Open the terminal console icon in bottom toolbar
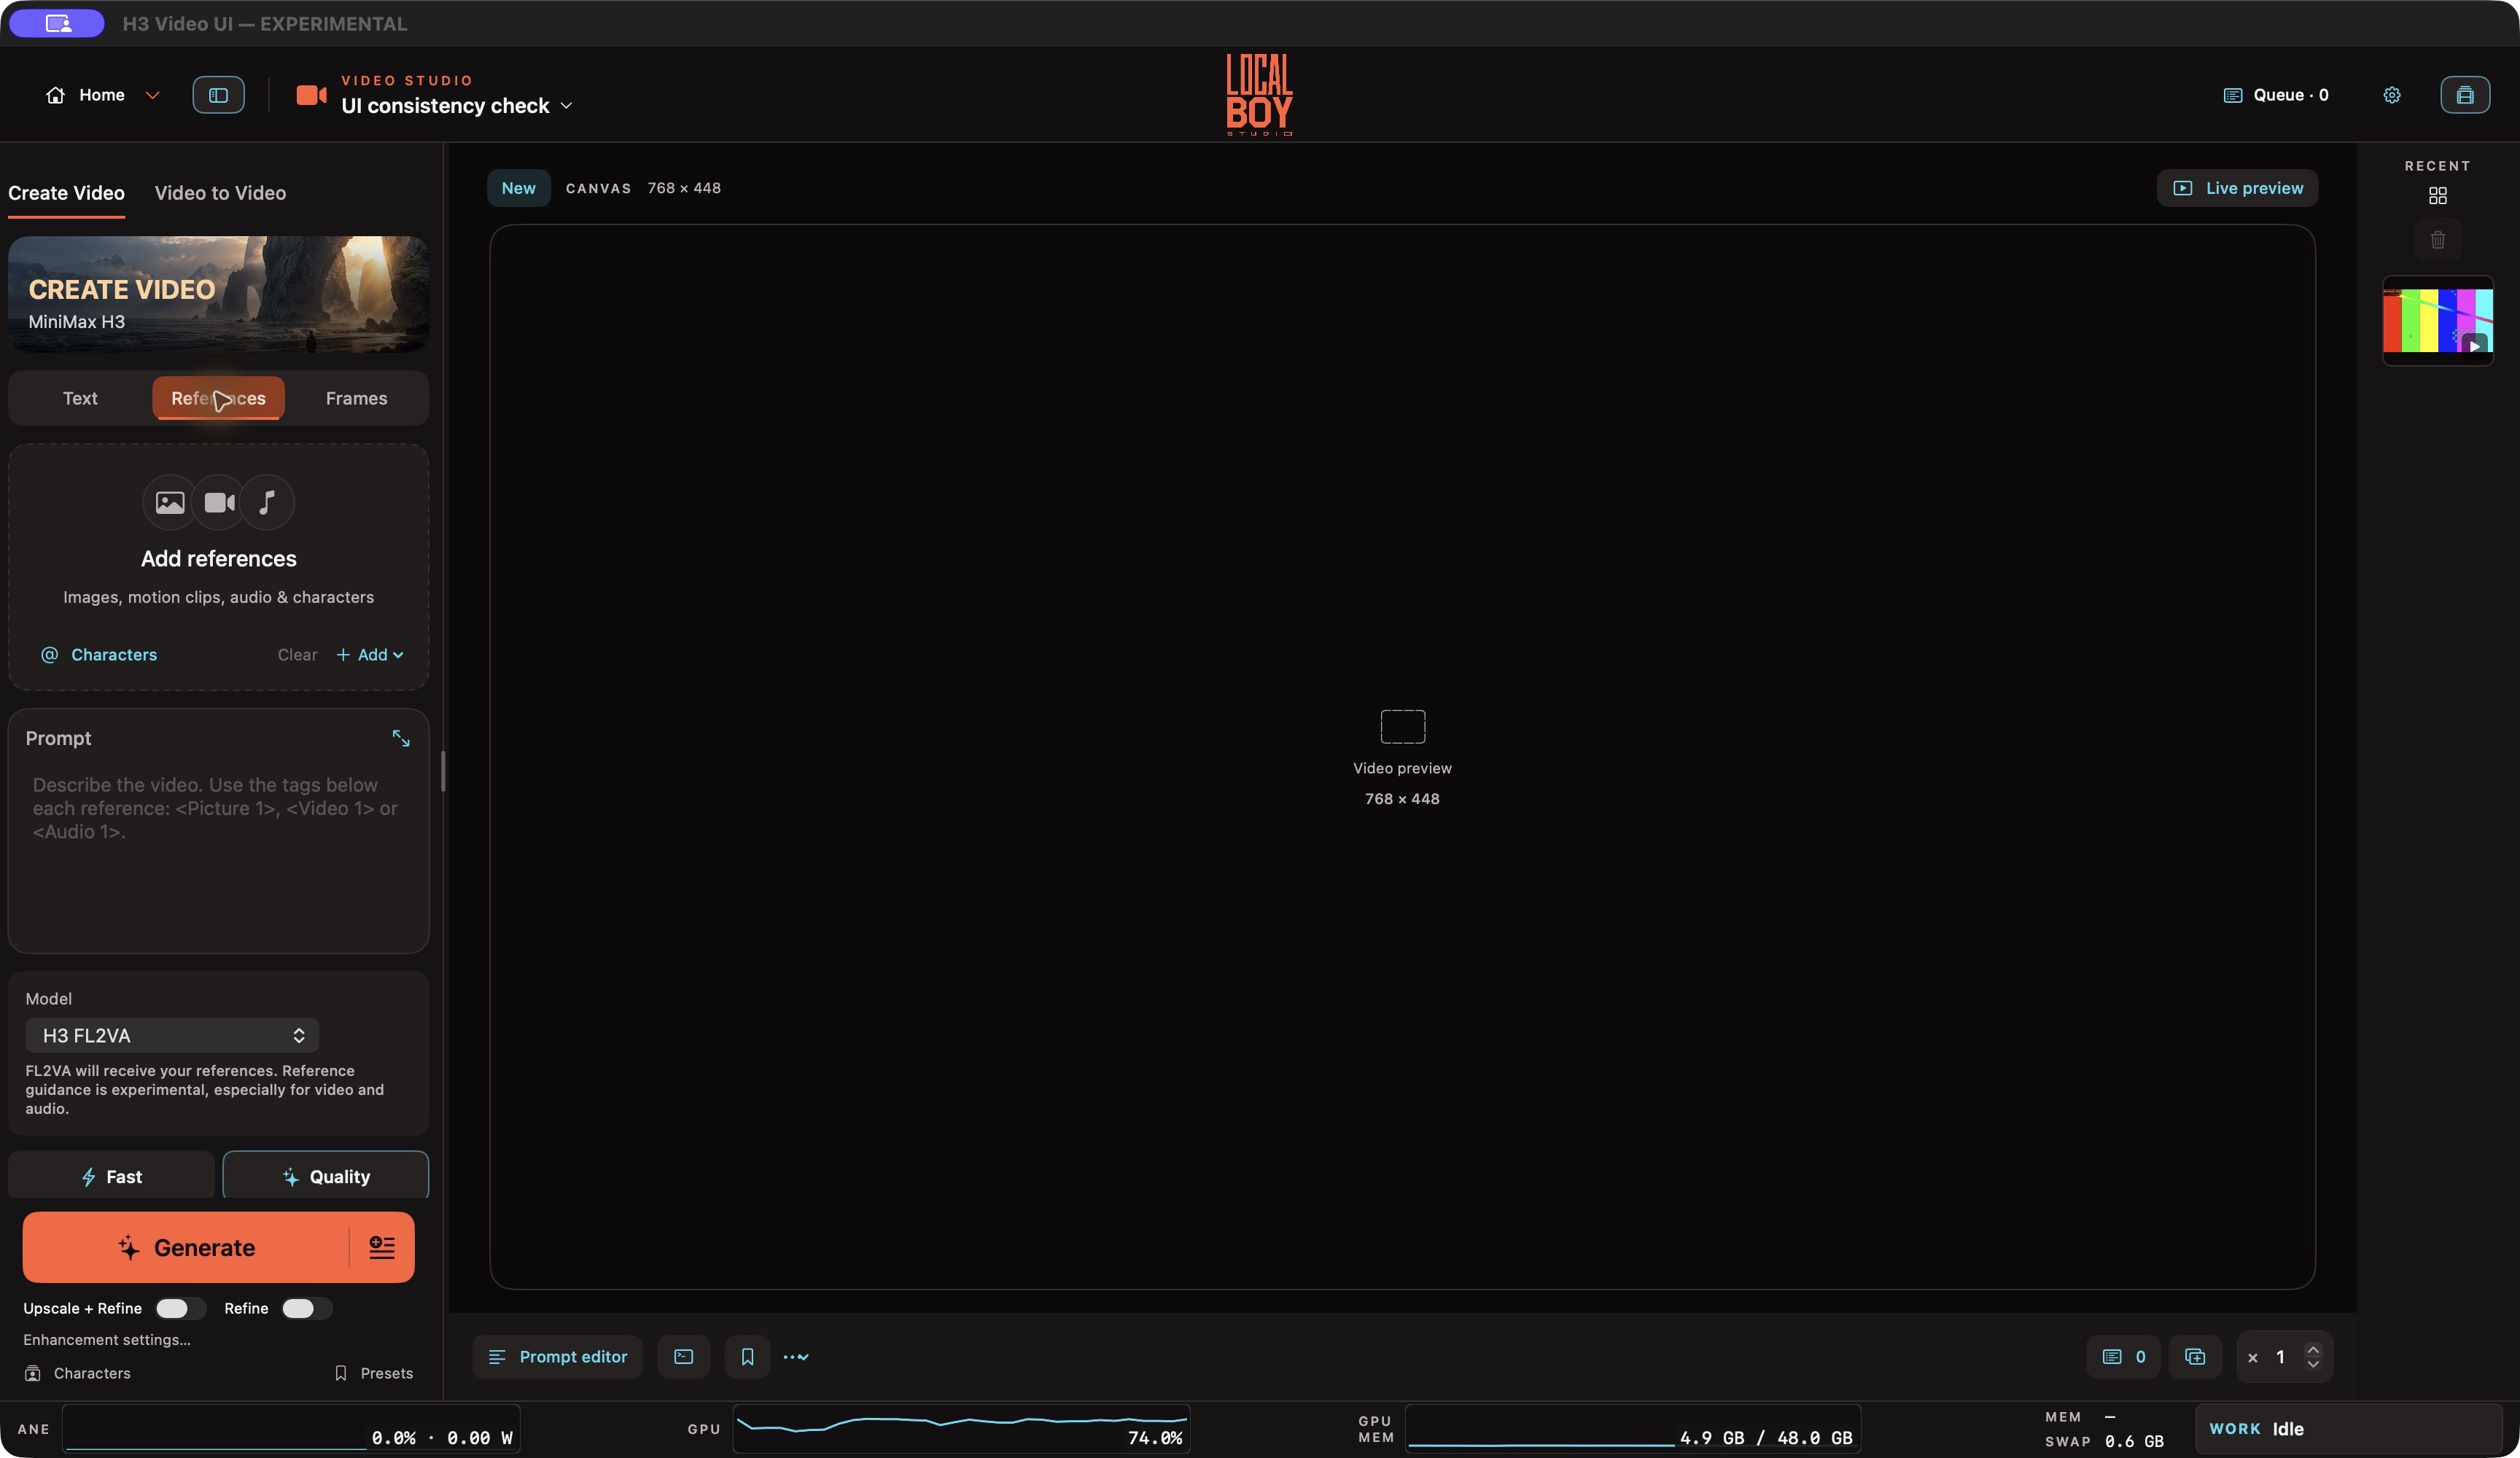Viewport: 2520px width, 1458px height. pos(683,1357)
